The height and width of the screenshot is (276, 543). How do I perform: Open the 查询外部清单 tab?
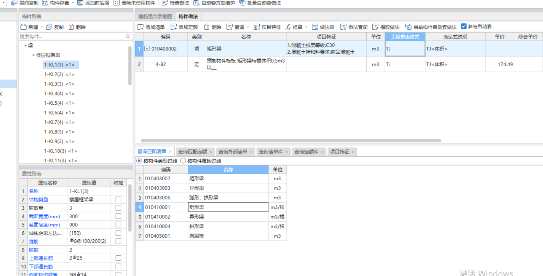coord(233,152)
